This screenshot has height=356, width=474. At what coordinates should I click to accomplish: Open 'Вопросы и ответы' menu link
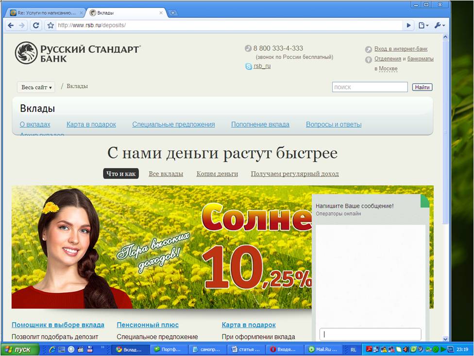334,124
